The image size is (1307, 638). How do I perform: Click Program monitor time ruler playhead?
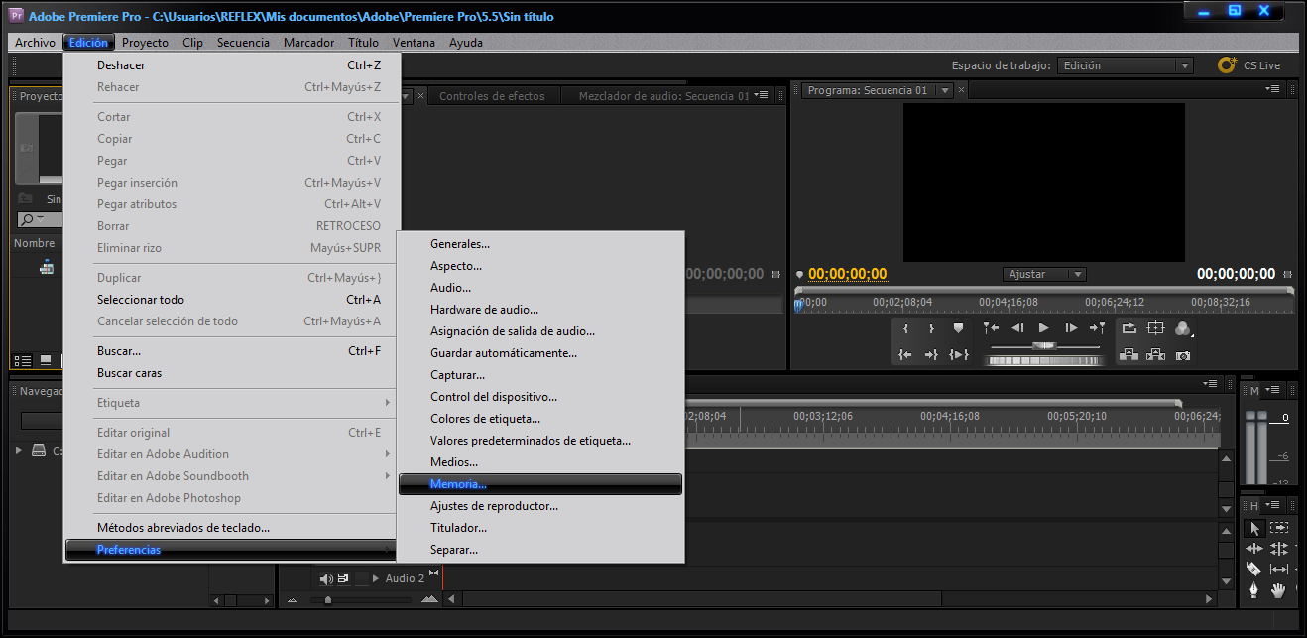pos(799,306)
